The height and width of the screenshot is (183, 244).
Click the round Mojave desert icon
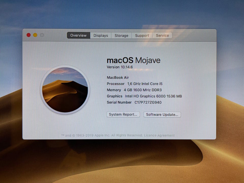pyautogui.click(x=65, y=90)
